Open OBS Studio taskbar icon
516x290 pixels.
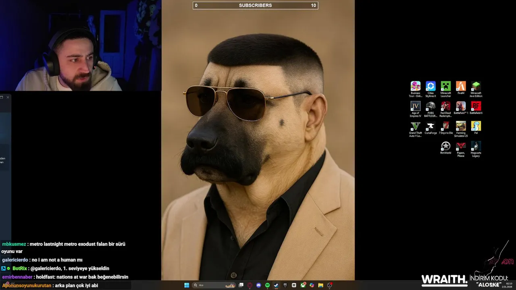coord(330,285)
